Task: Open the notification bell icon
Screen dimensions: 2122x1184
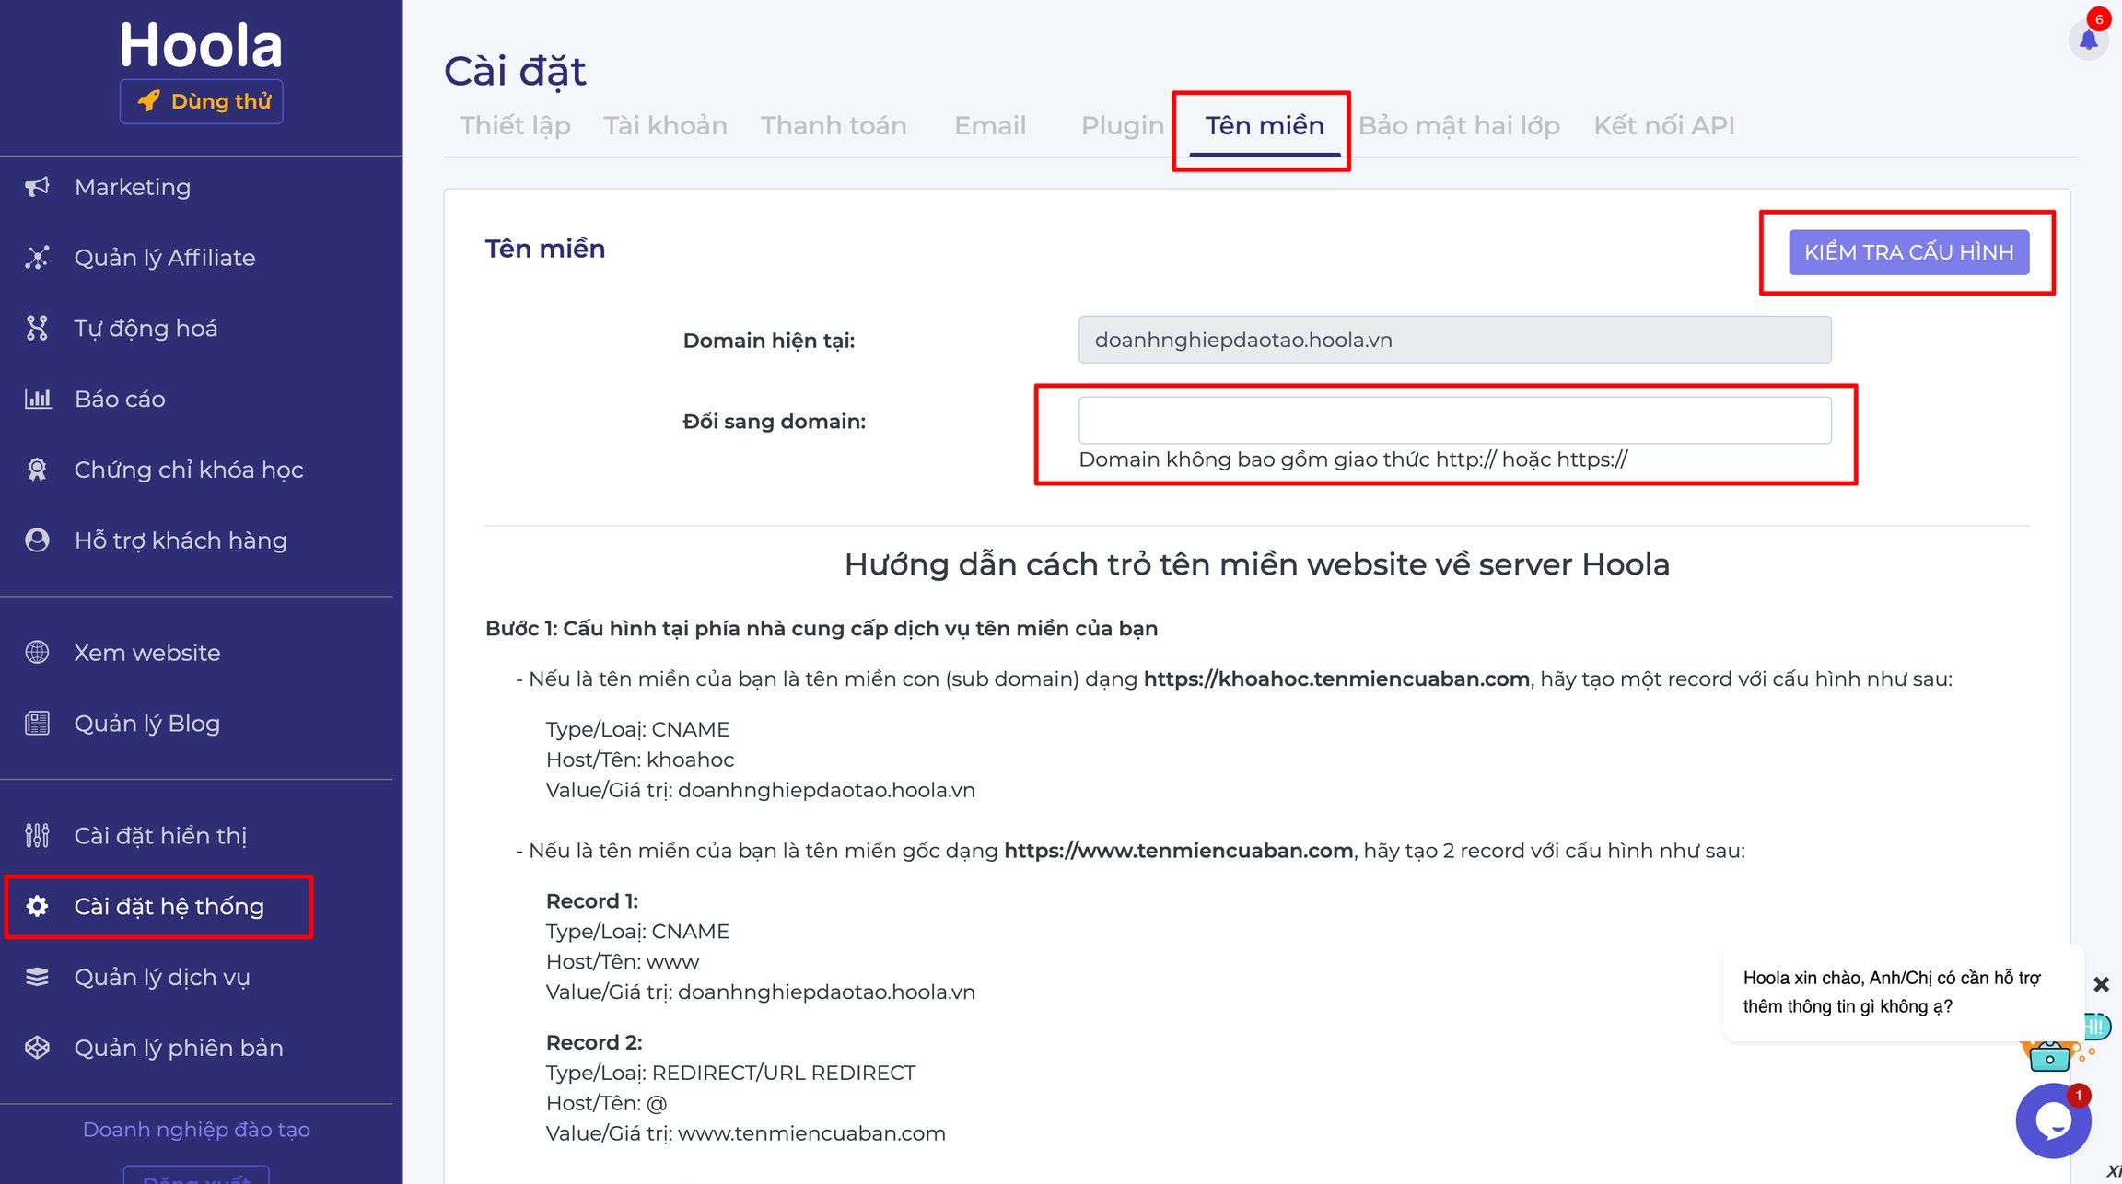Action: (x=2088, y=40)
